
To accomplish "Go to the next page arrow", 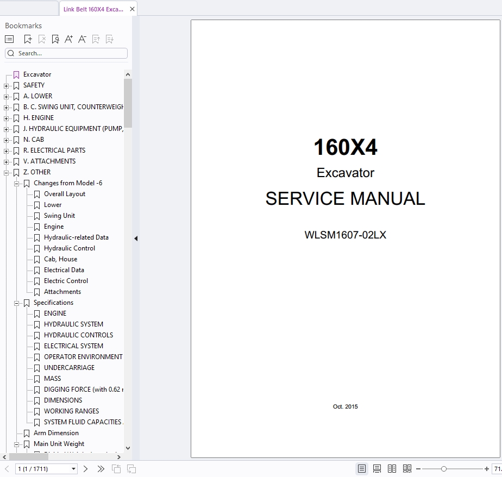I will (85, 469).
